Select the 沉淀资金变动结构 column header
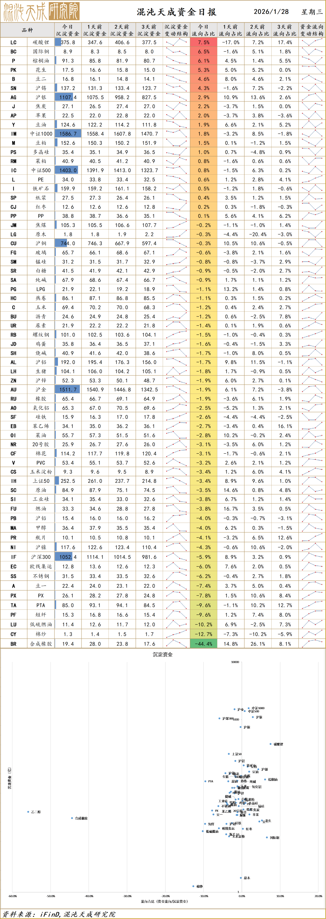 click(176, 30)
